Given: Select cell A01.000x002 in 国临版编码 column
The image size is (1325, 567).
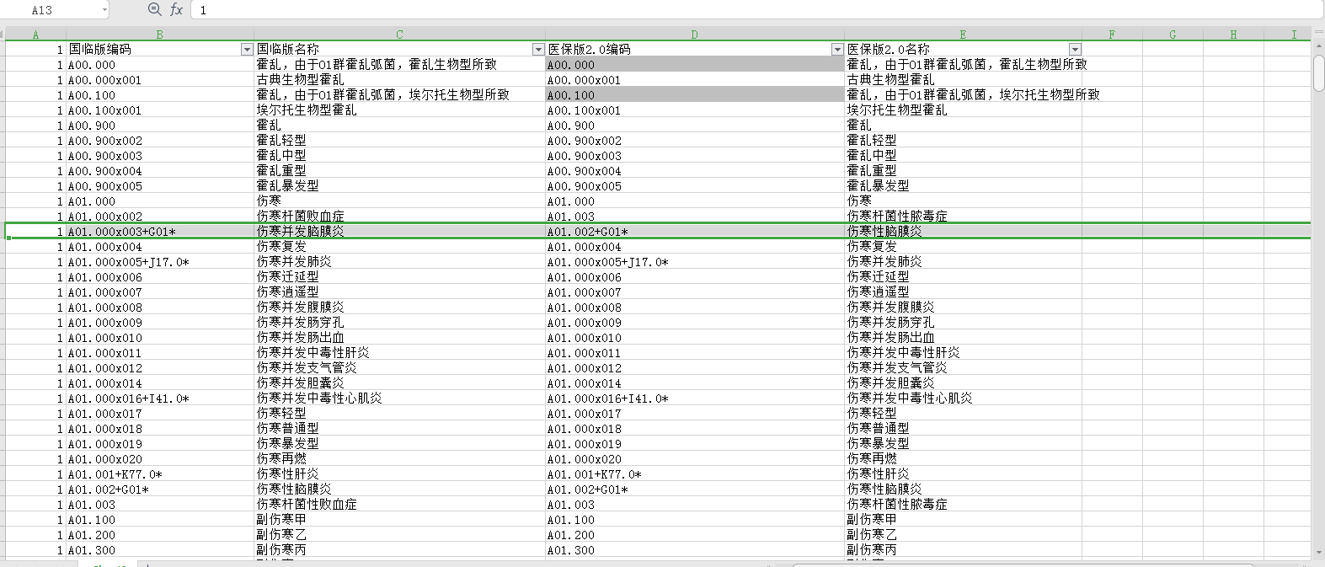Looking at the screenshot, I should (x=160, y=217).
